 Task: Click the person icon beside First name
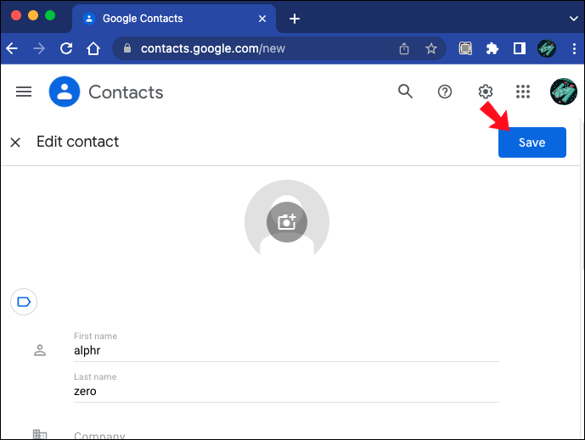click(40, 350)
